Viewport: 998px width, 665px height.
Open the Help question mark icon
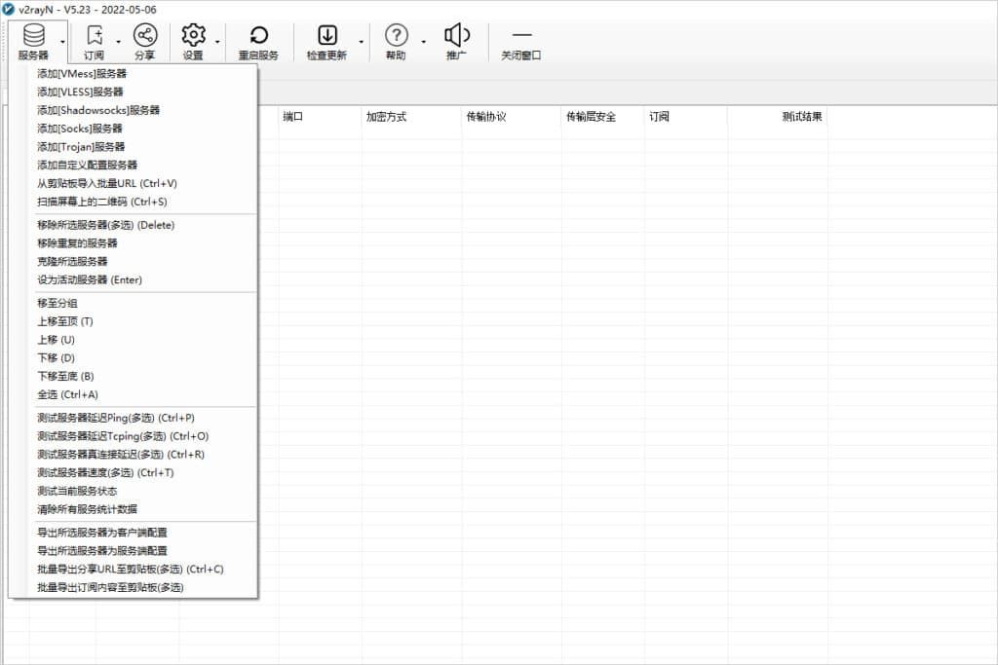coord(396,36)
